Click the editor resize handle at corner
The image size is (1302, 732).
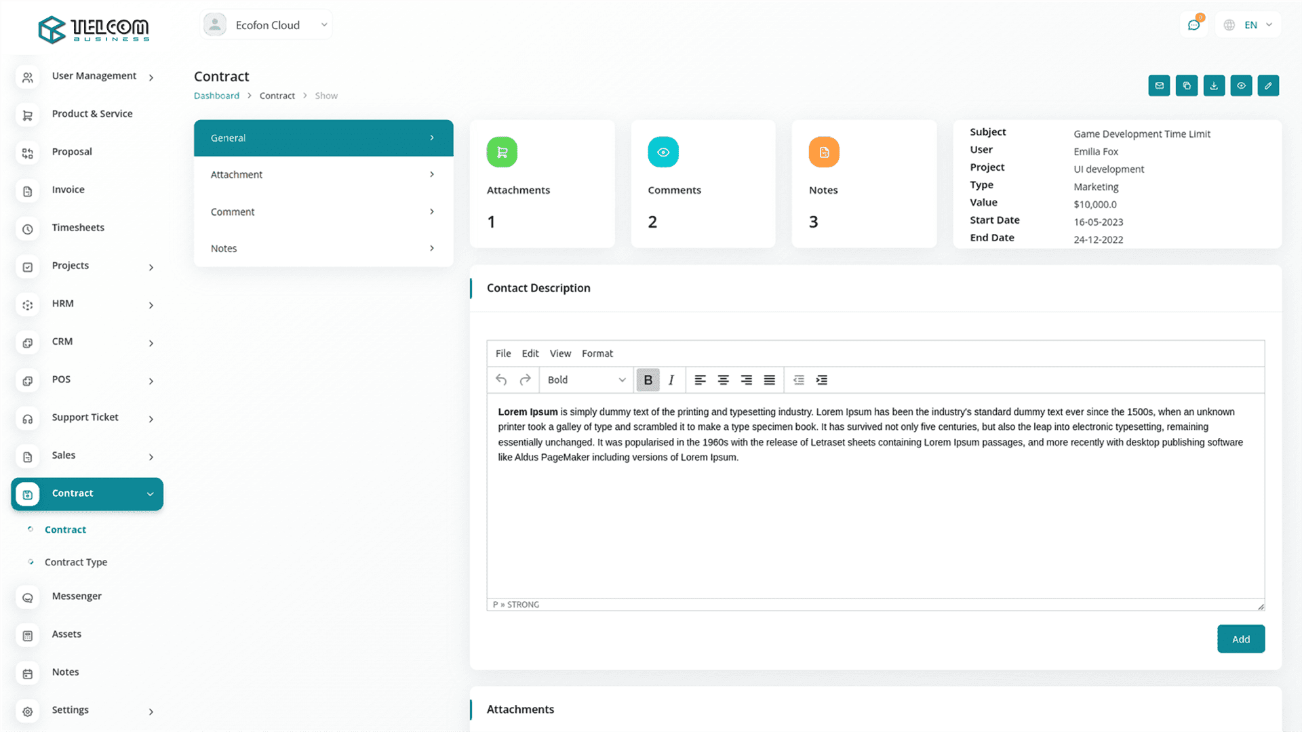(1261, 607)
